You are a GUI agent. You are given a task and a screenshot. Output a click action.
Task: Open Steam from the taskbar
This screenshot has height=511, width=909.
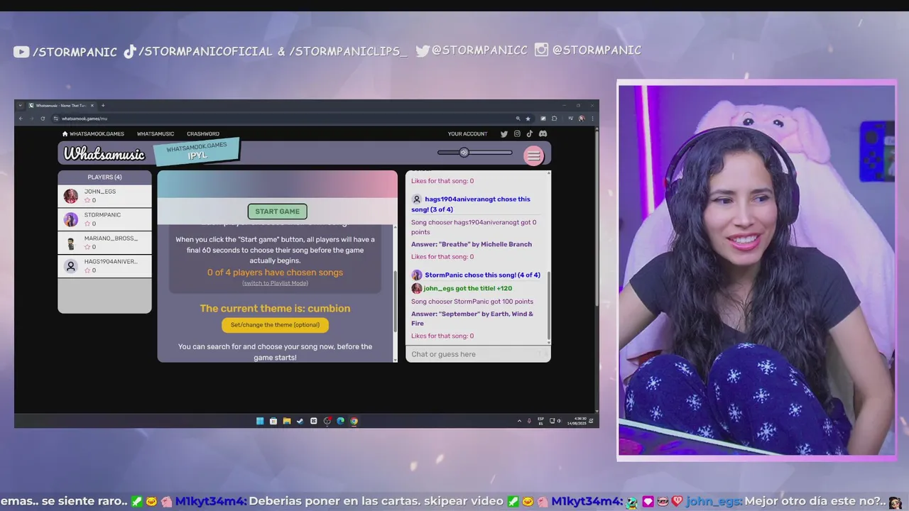coord(300,421)
